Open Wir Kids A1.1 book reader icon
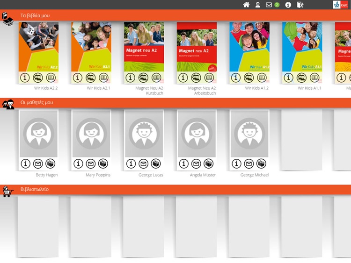 pyautogui.click(x=314, y=78)
